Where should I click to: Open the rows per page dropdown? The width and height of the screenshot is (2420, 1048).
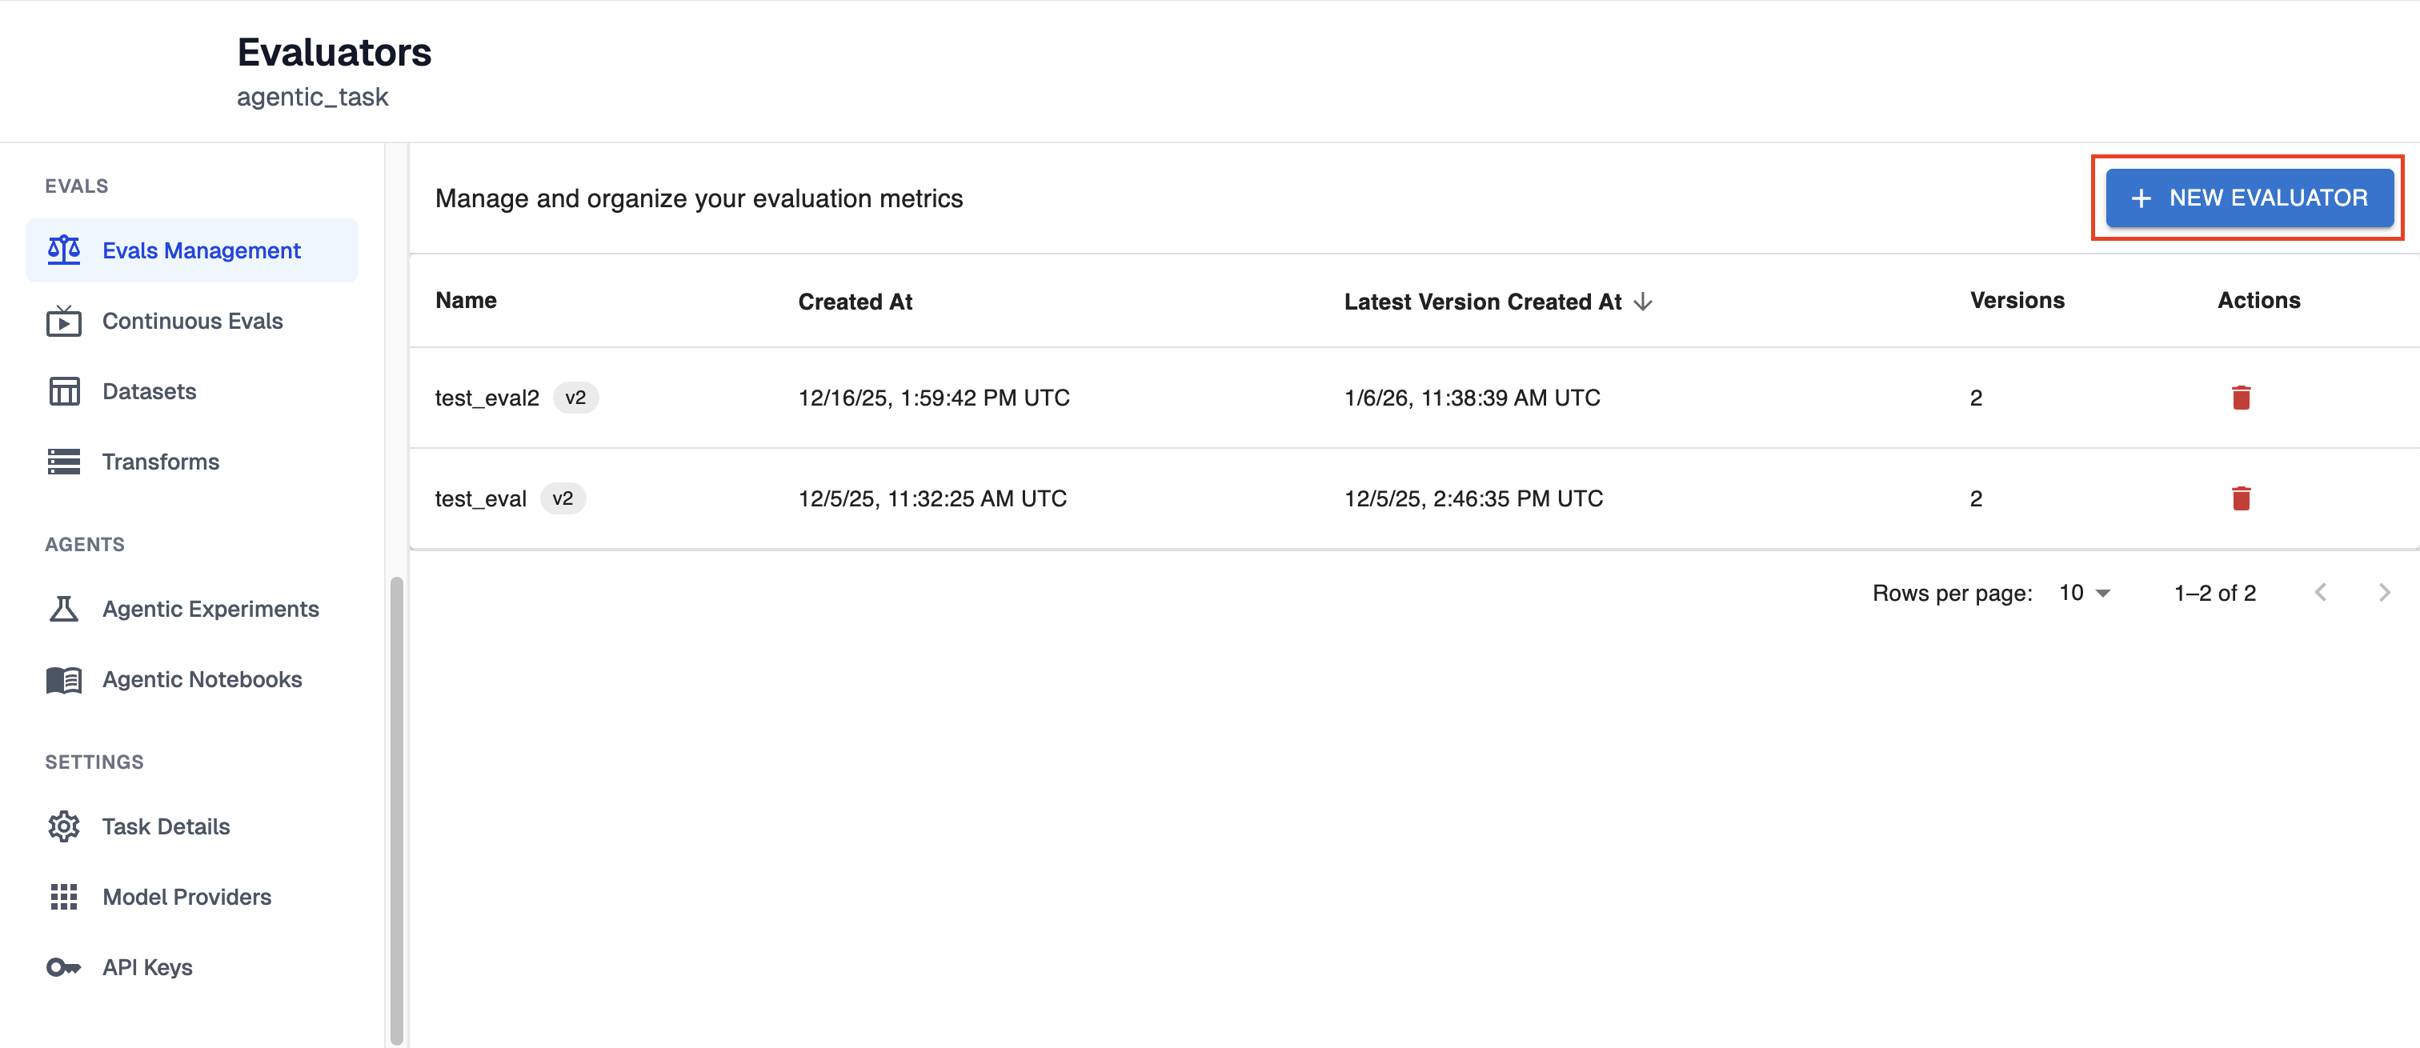2084,593
